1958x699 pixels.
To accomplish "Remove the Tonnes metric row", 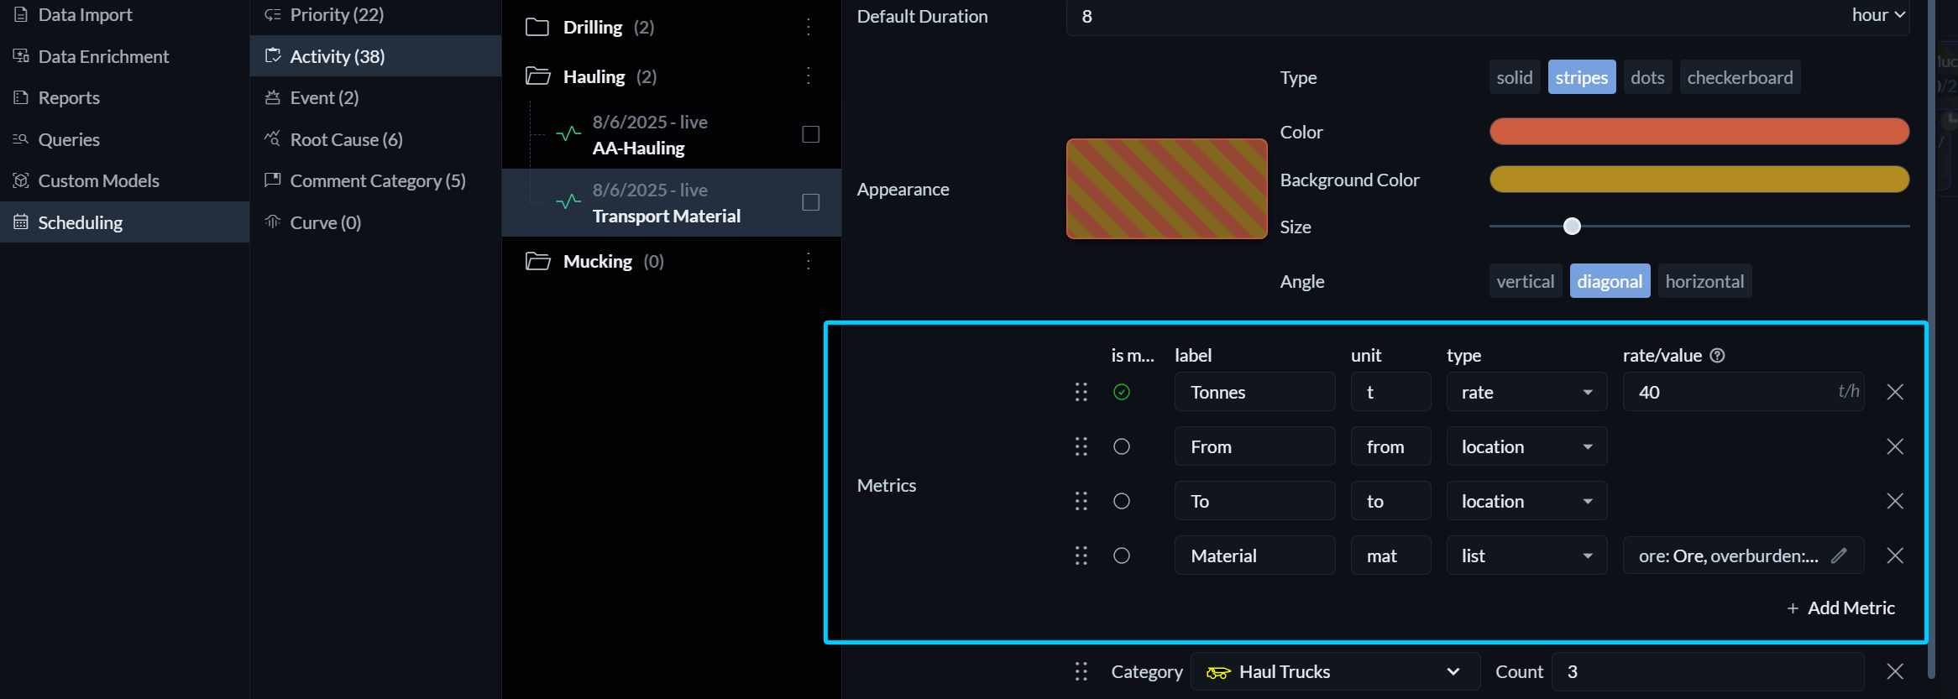I will (x=1895, y=392).
